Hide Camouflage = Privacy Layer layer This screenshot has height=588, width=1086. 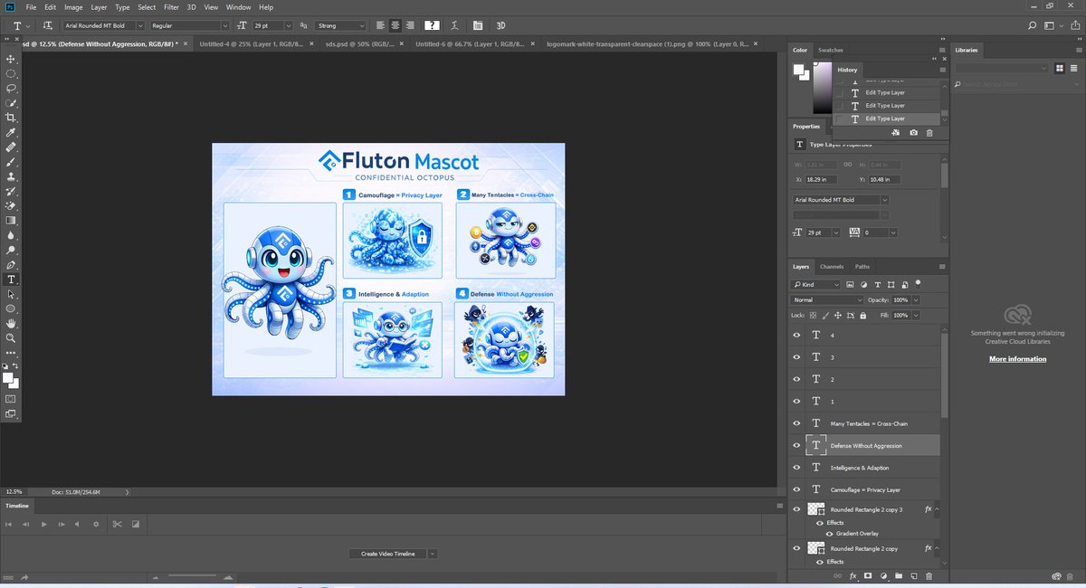(x=796, y=489)
